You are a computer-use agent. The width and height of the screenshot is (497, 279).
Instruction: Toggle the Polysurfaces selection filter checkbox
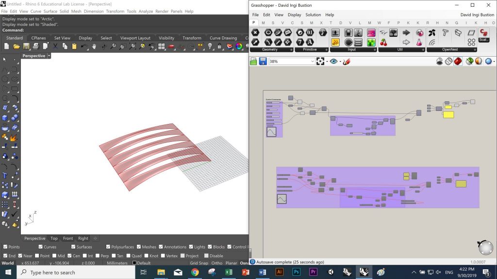click(108, 247)
